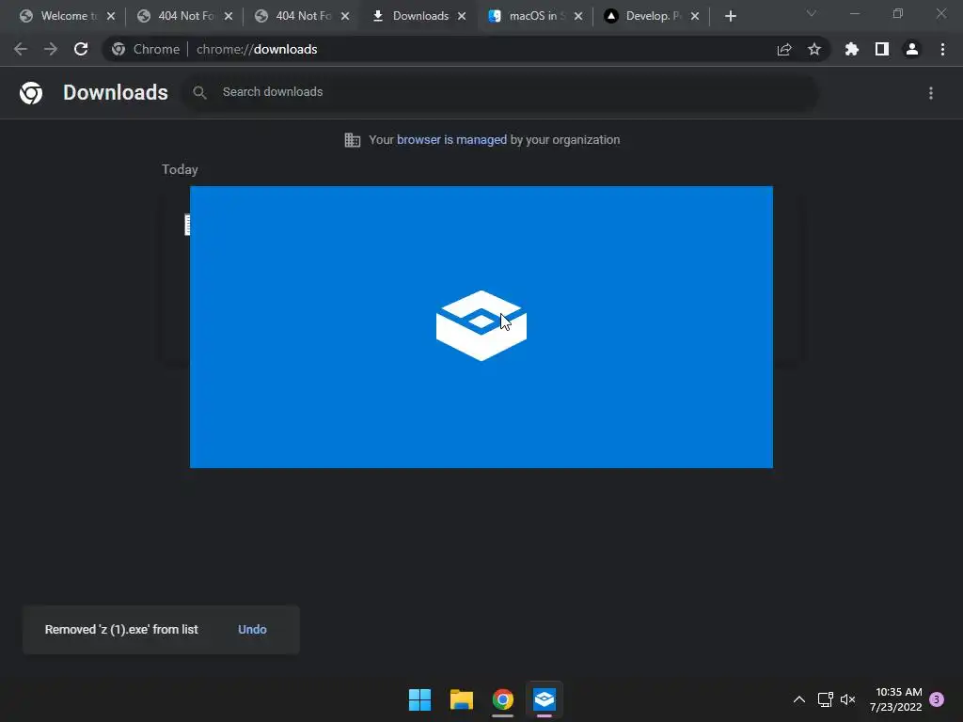Open Chrome's three-dot main menu
The width and height of the screenshot is (963, 722).
(942, 49)
